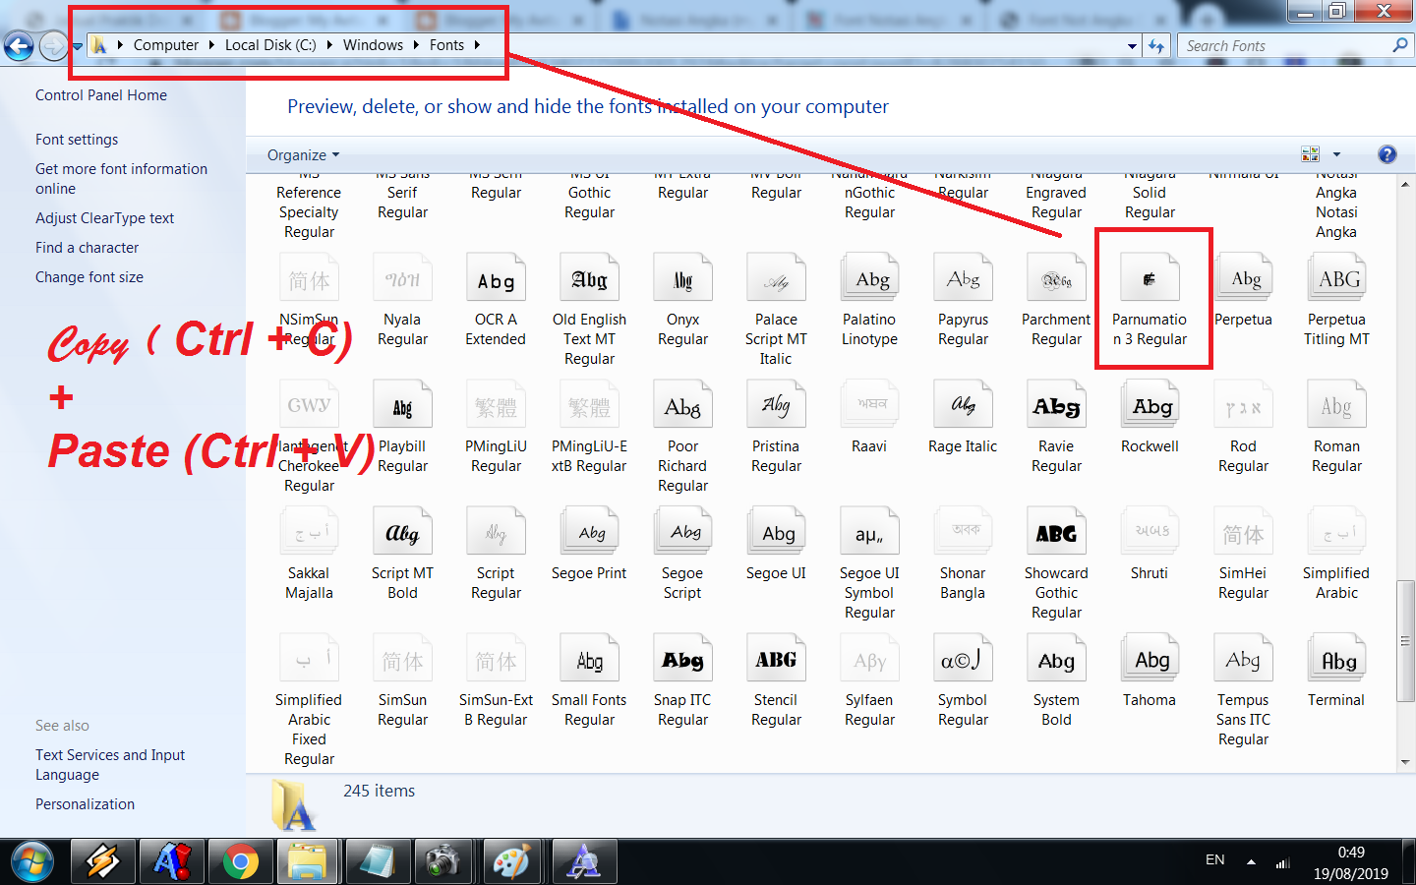1416x885 pixels.
Task: Open Text Services and Input Language
Action: (110, 765)
